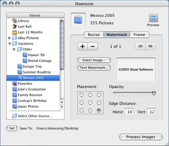This screenshot has width=169, height=146.
Task: Switch to the Frame tab
Action: click(140, 35)
